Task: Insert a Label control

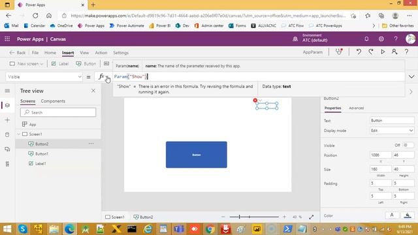Action: [60, 64]
